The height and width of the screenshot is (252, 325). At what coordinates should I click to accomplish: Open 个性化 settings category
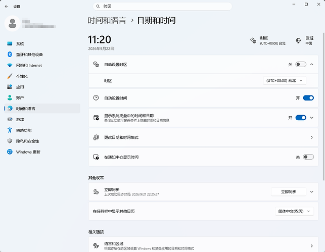point(42,76)
